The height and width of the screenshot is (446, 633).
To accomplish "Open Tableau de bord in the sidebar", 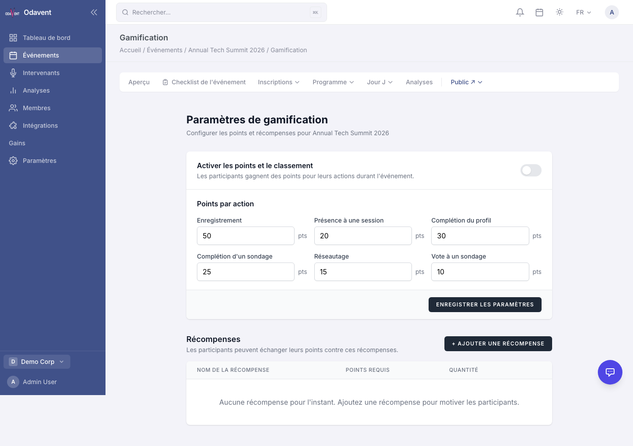I will (53, 38).
